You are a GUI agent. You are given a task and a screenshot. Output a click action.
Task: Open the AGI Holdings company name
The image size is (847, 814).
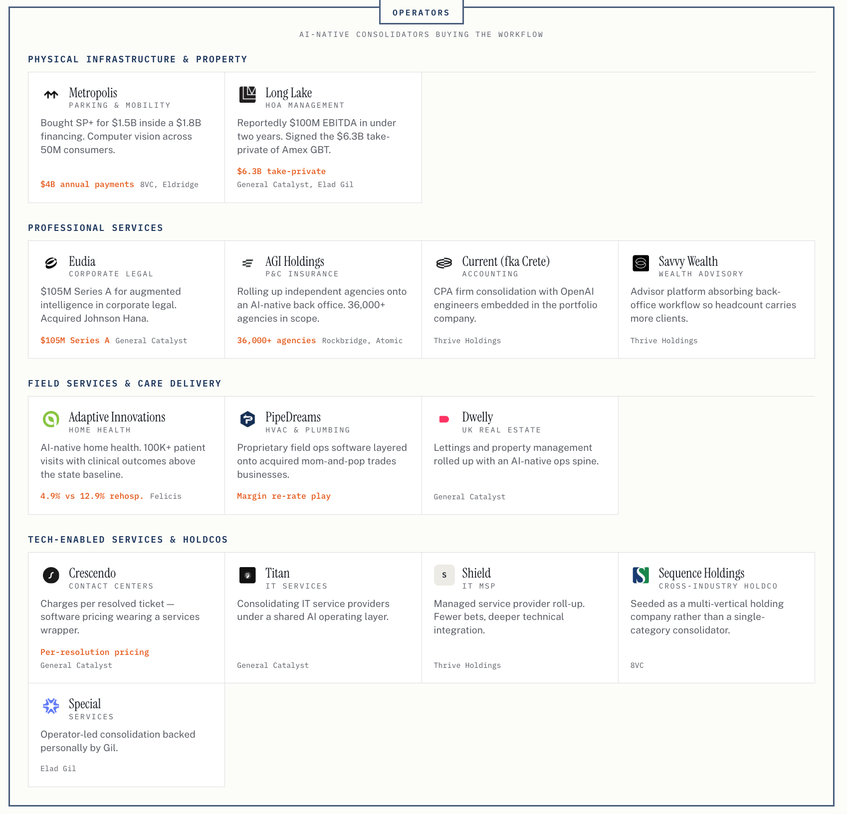tap(294, 261)
